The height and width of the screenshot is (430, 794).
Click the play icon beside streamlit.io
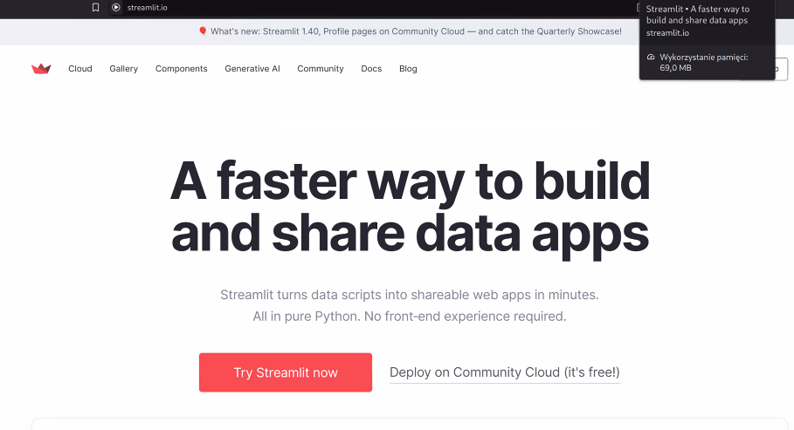pyautogui.click(x=116, y=8)
